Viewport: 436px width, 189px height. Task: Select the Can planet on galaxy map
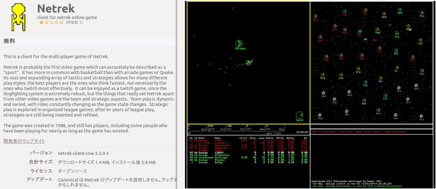coord(341,75)
